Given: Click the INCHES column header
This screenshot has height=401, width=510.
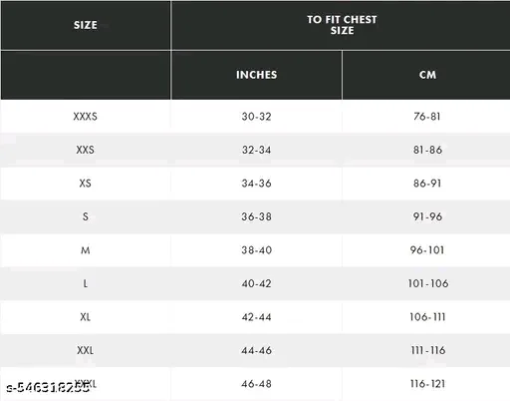Looking at the screenshot, I should (256, 75).
